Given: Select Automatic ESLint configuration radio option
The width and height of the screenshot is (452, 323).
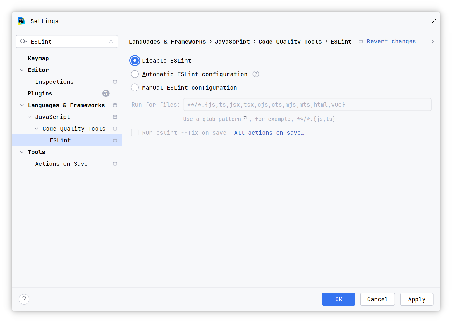Looking at the screenshot, I should tap(135, 74).
